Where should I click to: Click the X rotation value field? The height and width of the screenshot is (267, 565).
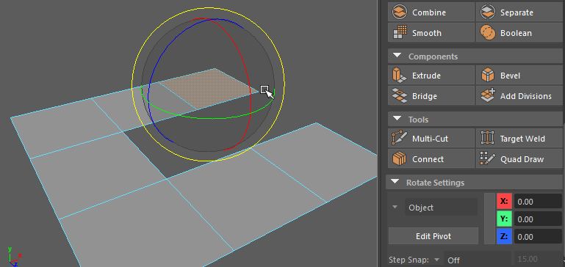538,202
